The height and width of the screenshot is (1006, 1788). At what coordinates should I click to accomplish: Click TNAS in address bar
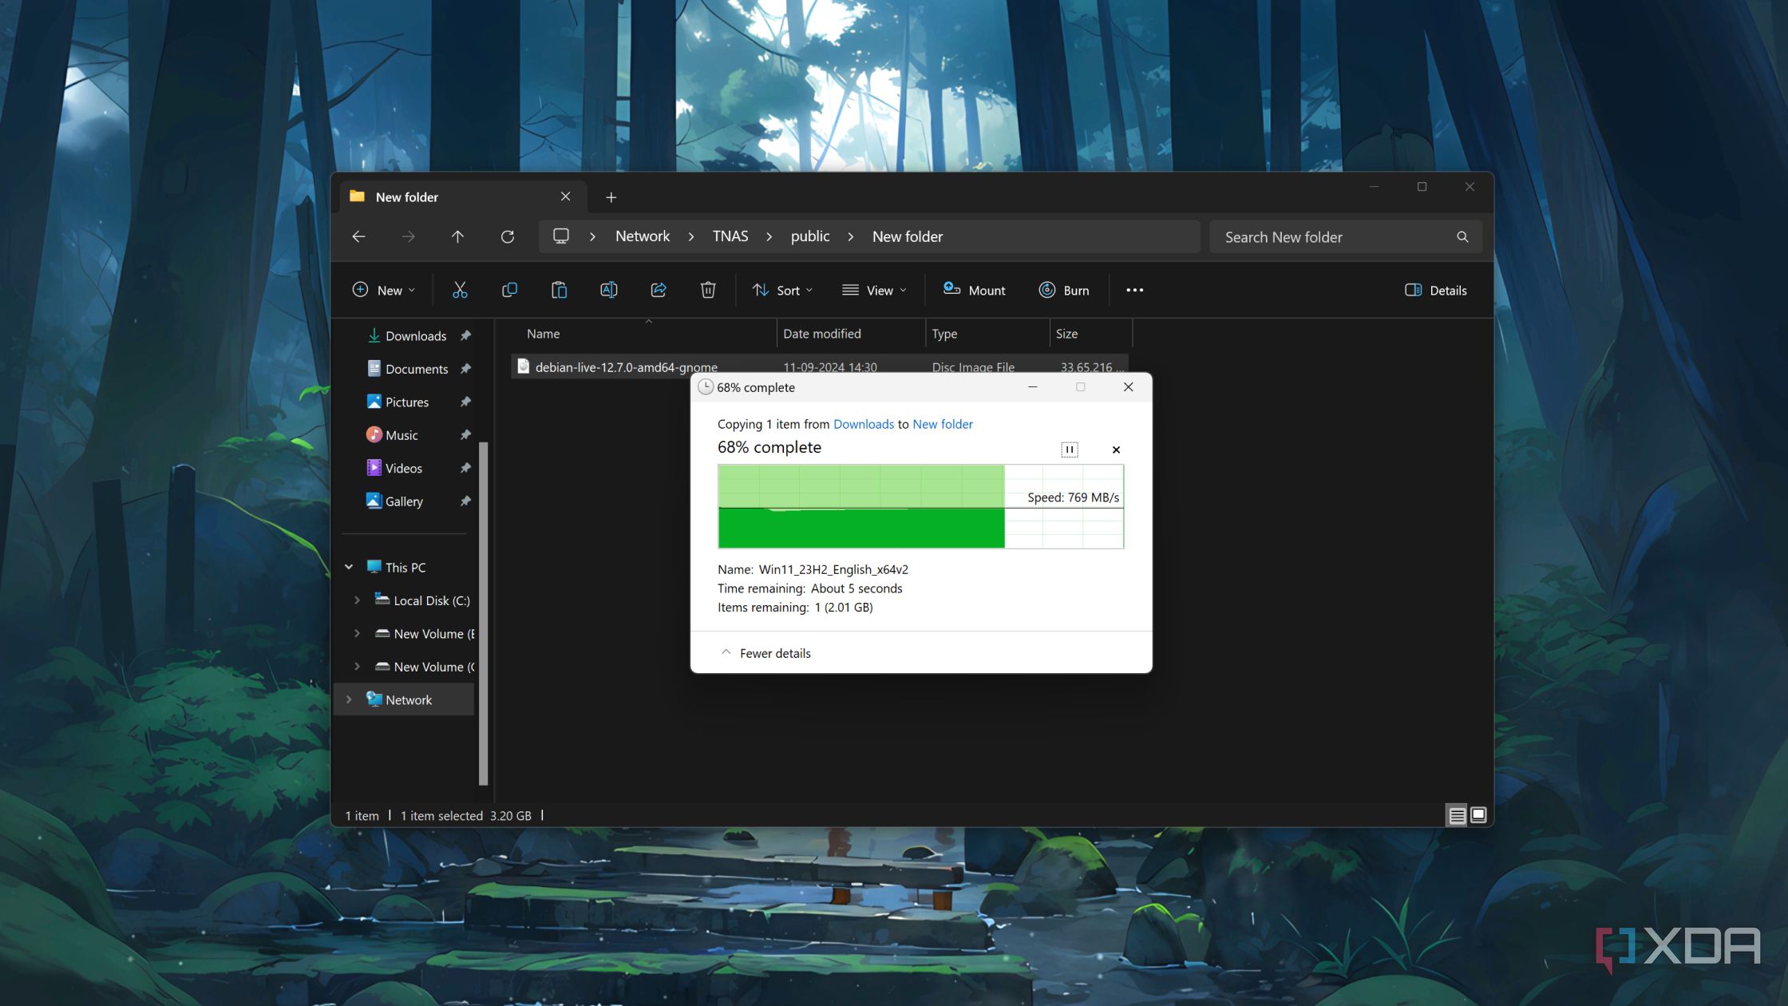[730, 236]
